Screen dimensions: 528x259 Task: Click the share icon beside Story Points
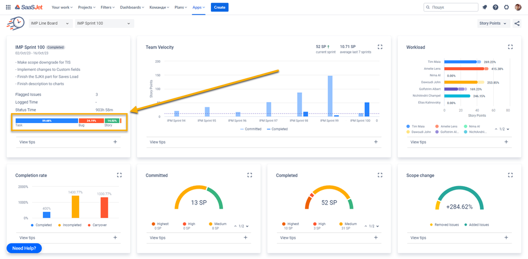point(516,23)
